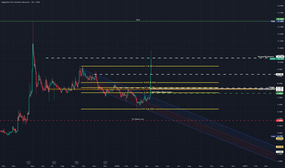Open the earnings E marker near December

[105, 162]
